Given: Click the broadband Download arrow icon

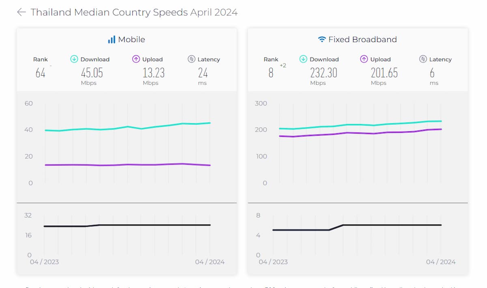Looking at the screenshot, I should [303, 59].
